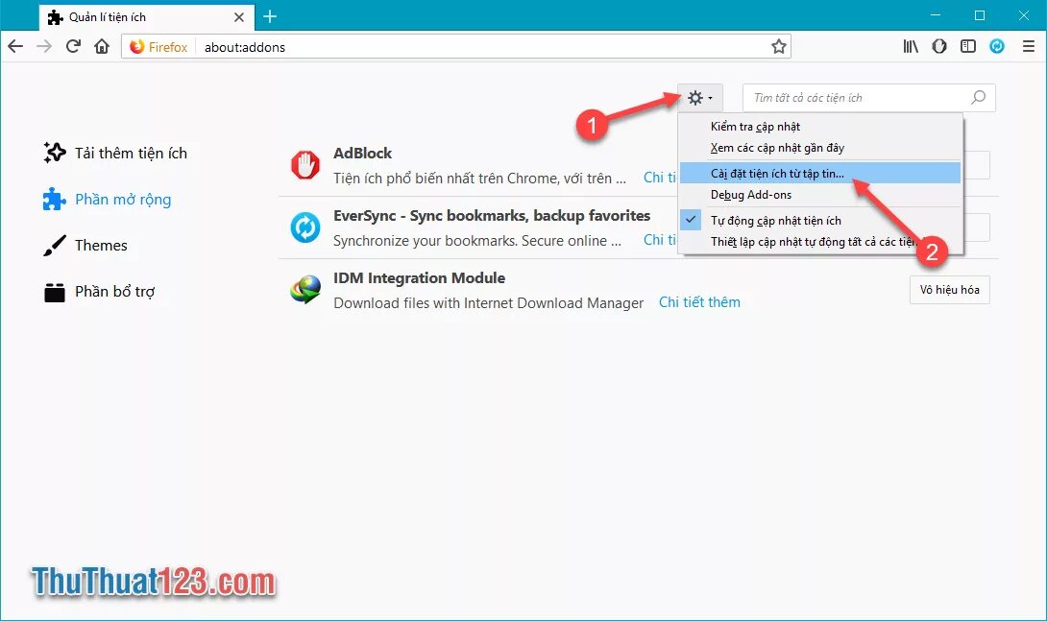Open the Firefox home page icon

click(102, 47)
